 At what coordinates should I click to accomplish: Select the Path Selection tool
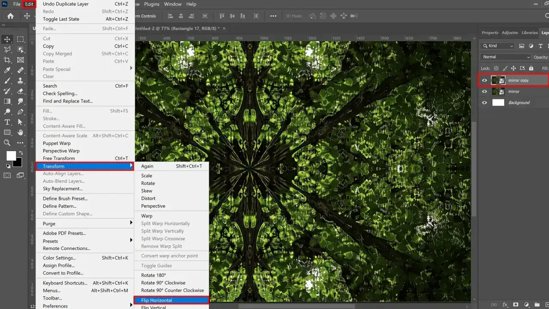[20, 122]
